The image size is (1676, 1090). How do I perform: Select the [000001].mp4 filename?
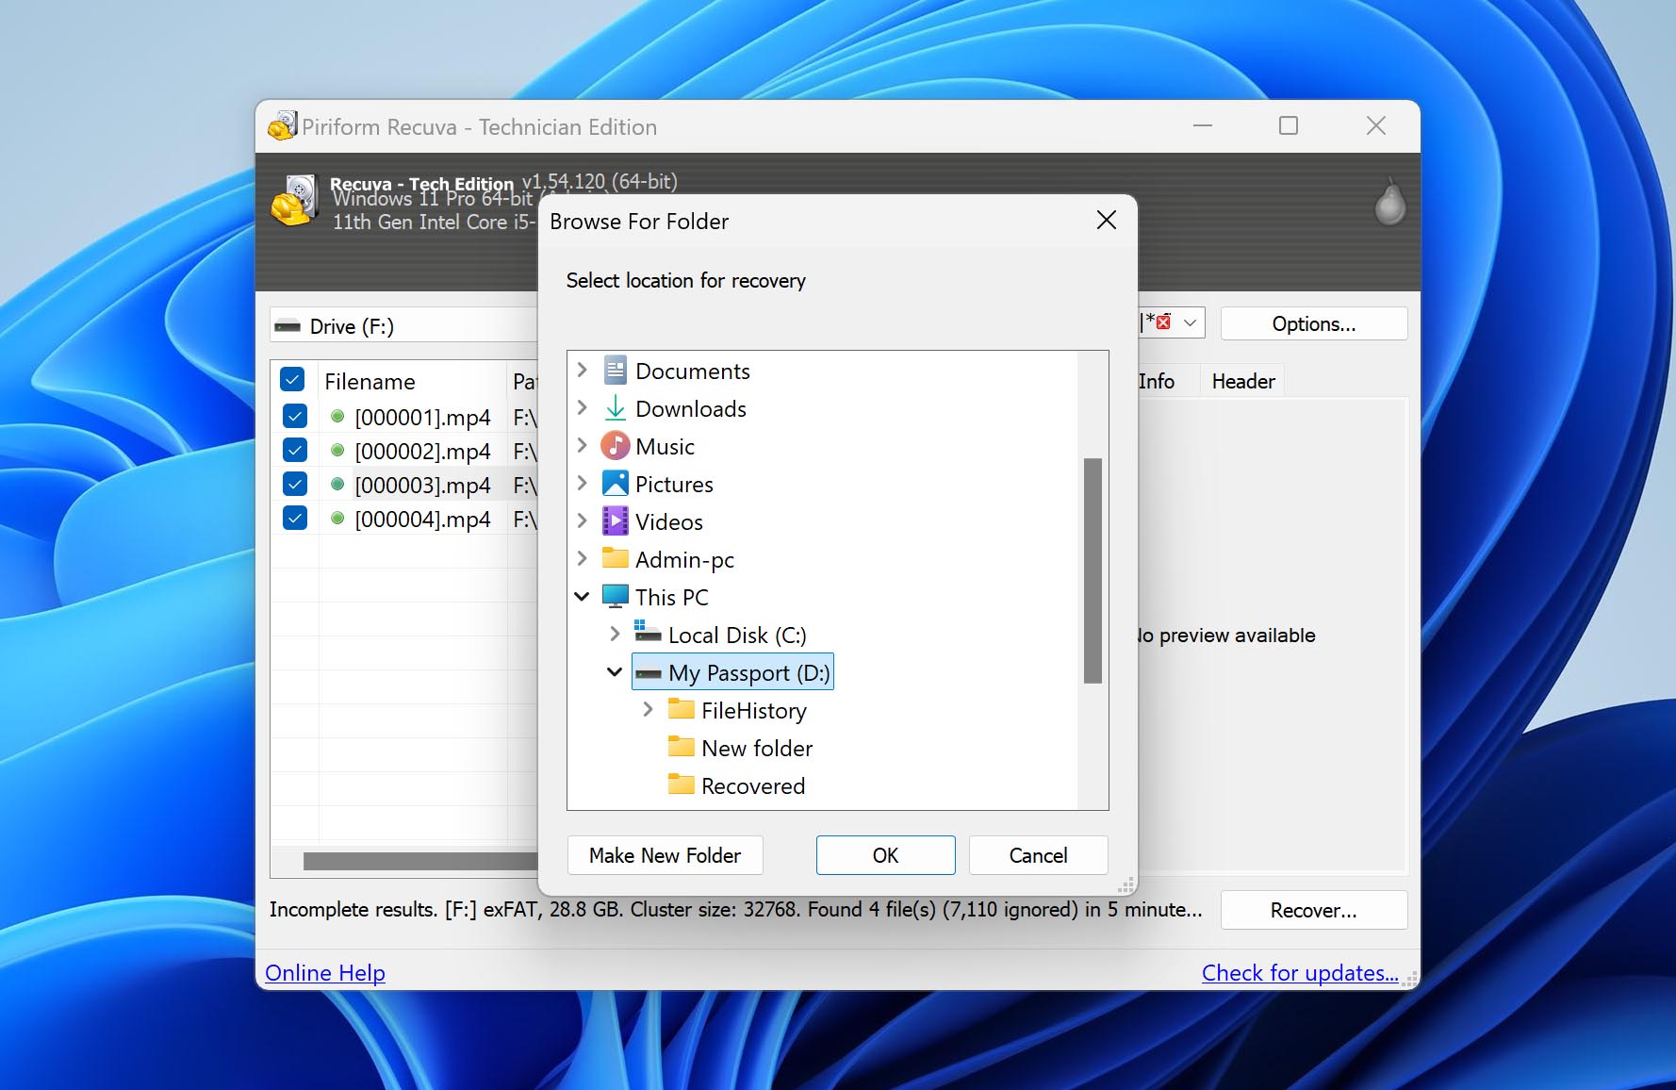pyautogui.click(x=422, y=417)
